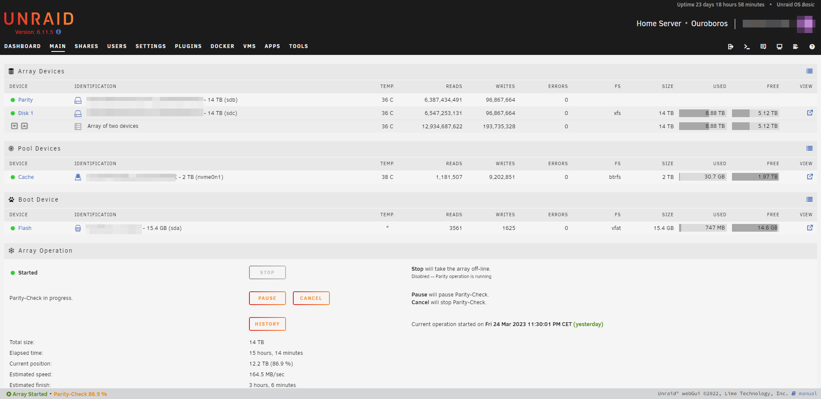This screenshot has width=821, height=399.
Task: Open the Dashboard tab
Action: pos(22,46)
